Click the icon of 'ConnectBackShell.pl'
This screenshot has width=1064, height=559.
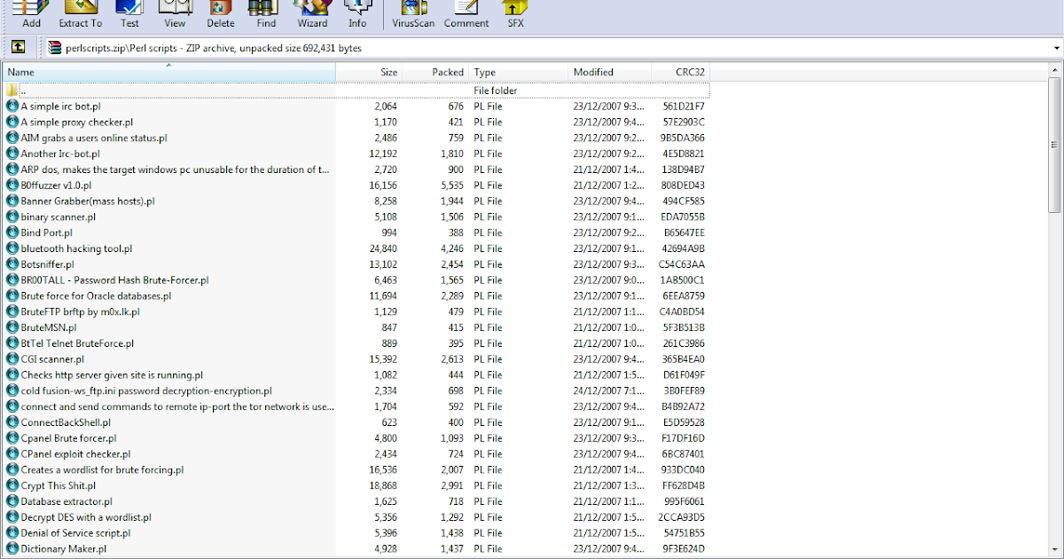(x=12, y=422)
